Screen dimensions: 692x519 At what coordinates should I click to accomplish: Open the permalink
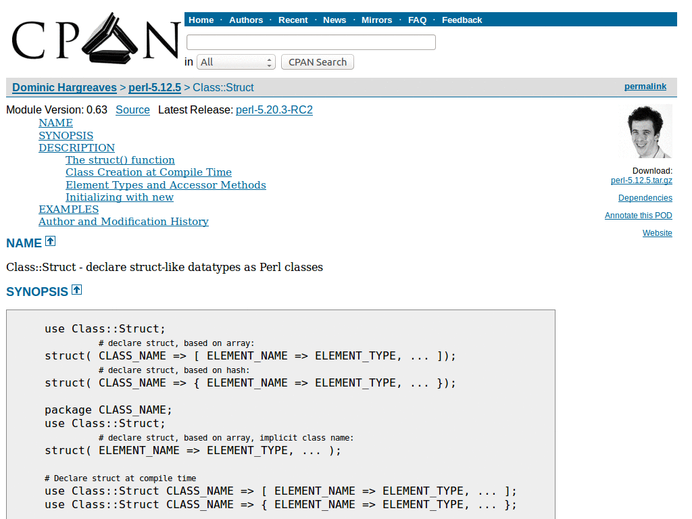(x=645, y=86)
